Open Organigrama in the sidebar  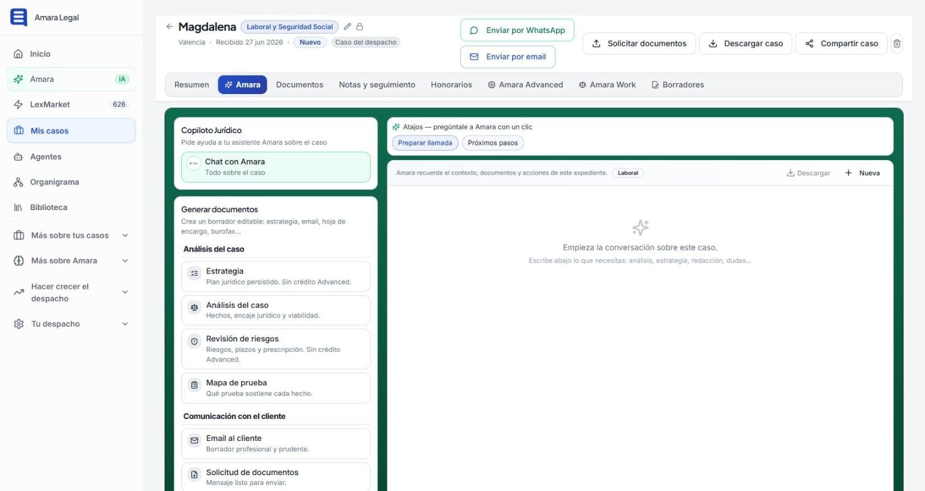coord(71,182)
